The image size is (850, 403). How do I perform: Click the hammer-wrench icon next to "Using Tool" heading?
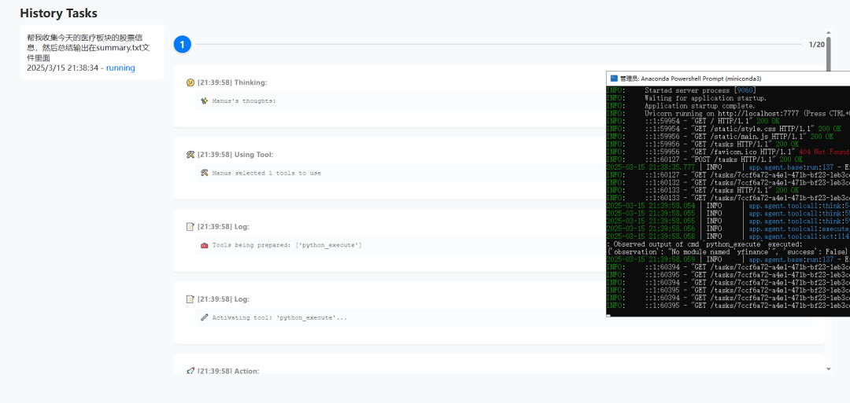(x=190, y=155)
